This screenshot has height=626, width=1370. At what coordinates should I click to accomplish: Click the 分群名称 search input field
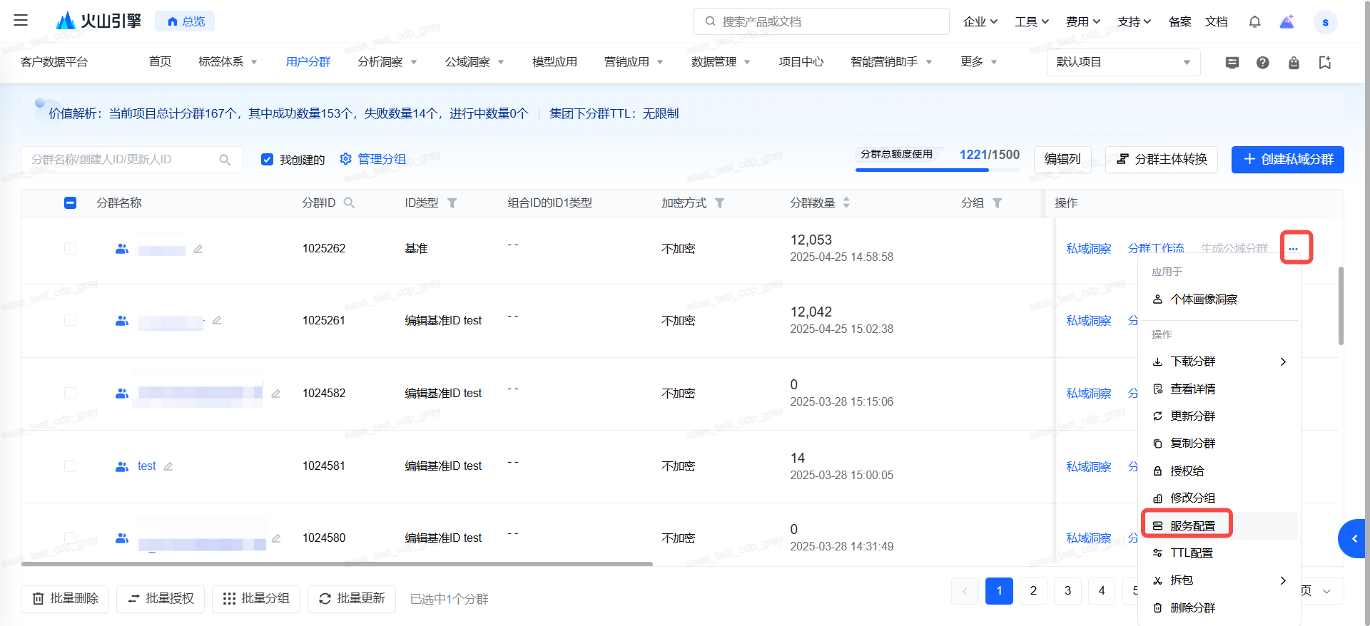(123, 160)
